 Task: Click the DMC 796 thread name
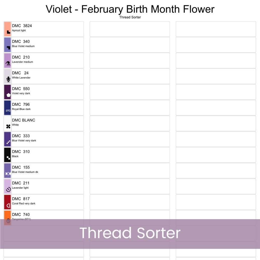pos(21,105)
